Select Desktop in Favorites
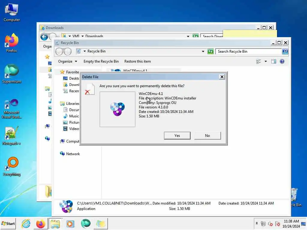The height and width of the screenshot is (230, 307). [71, 78]
